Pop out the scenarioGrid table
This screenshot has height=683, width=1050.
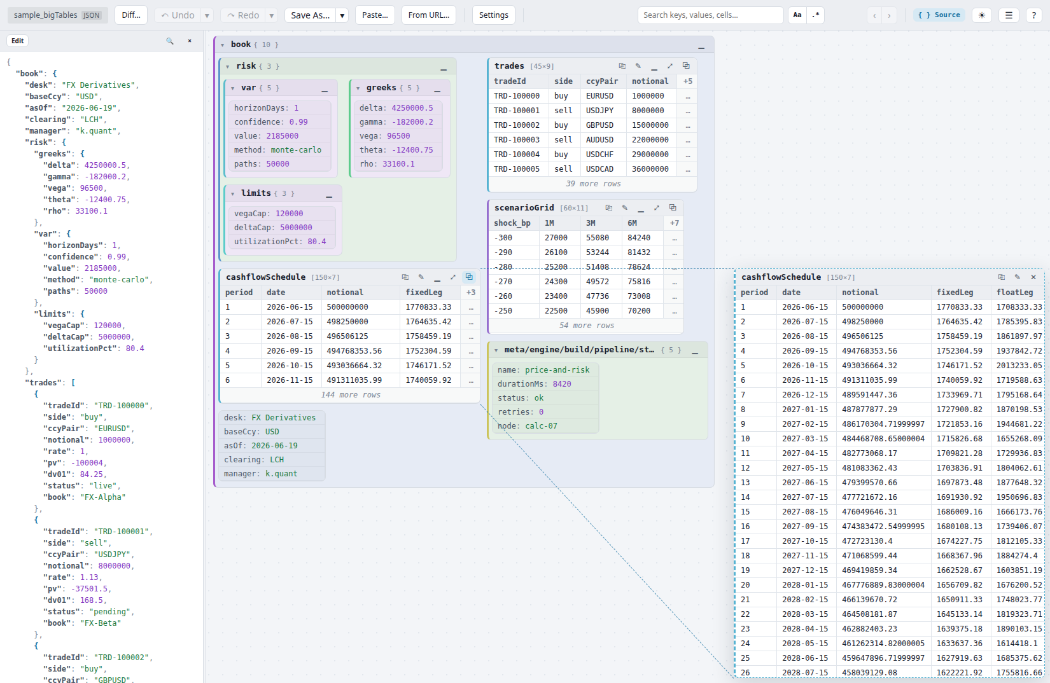tap(673, 208)
